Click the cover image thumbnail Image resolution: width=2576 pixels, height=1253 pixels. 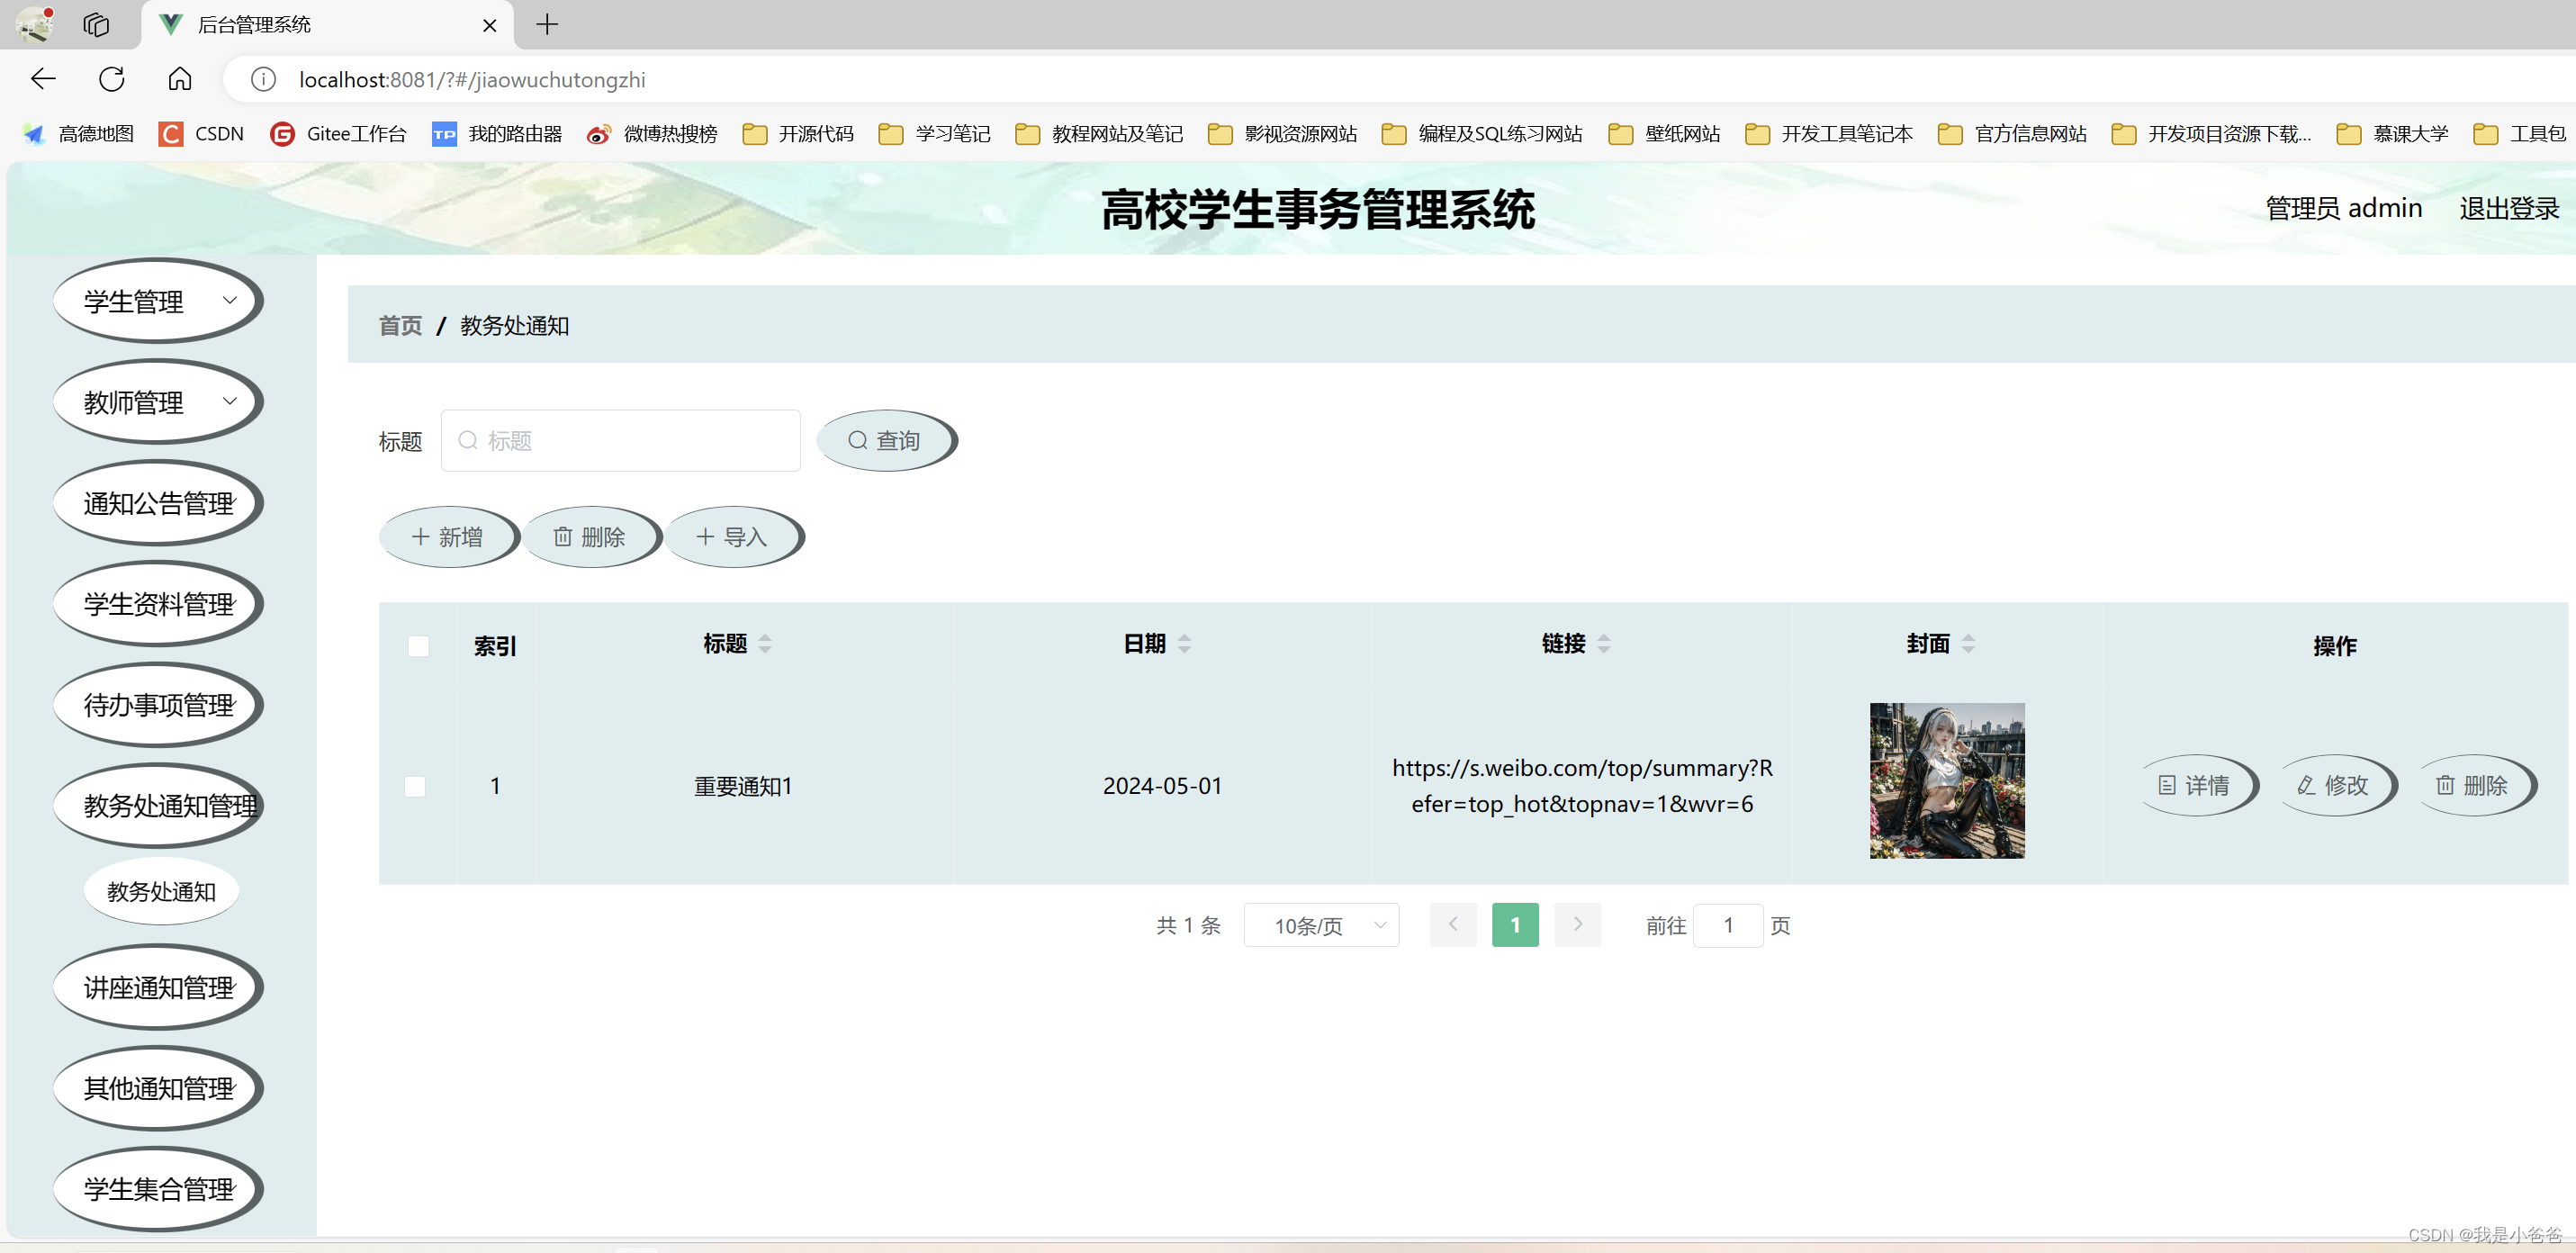(1946, 780)
